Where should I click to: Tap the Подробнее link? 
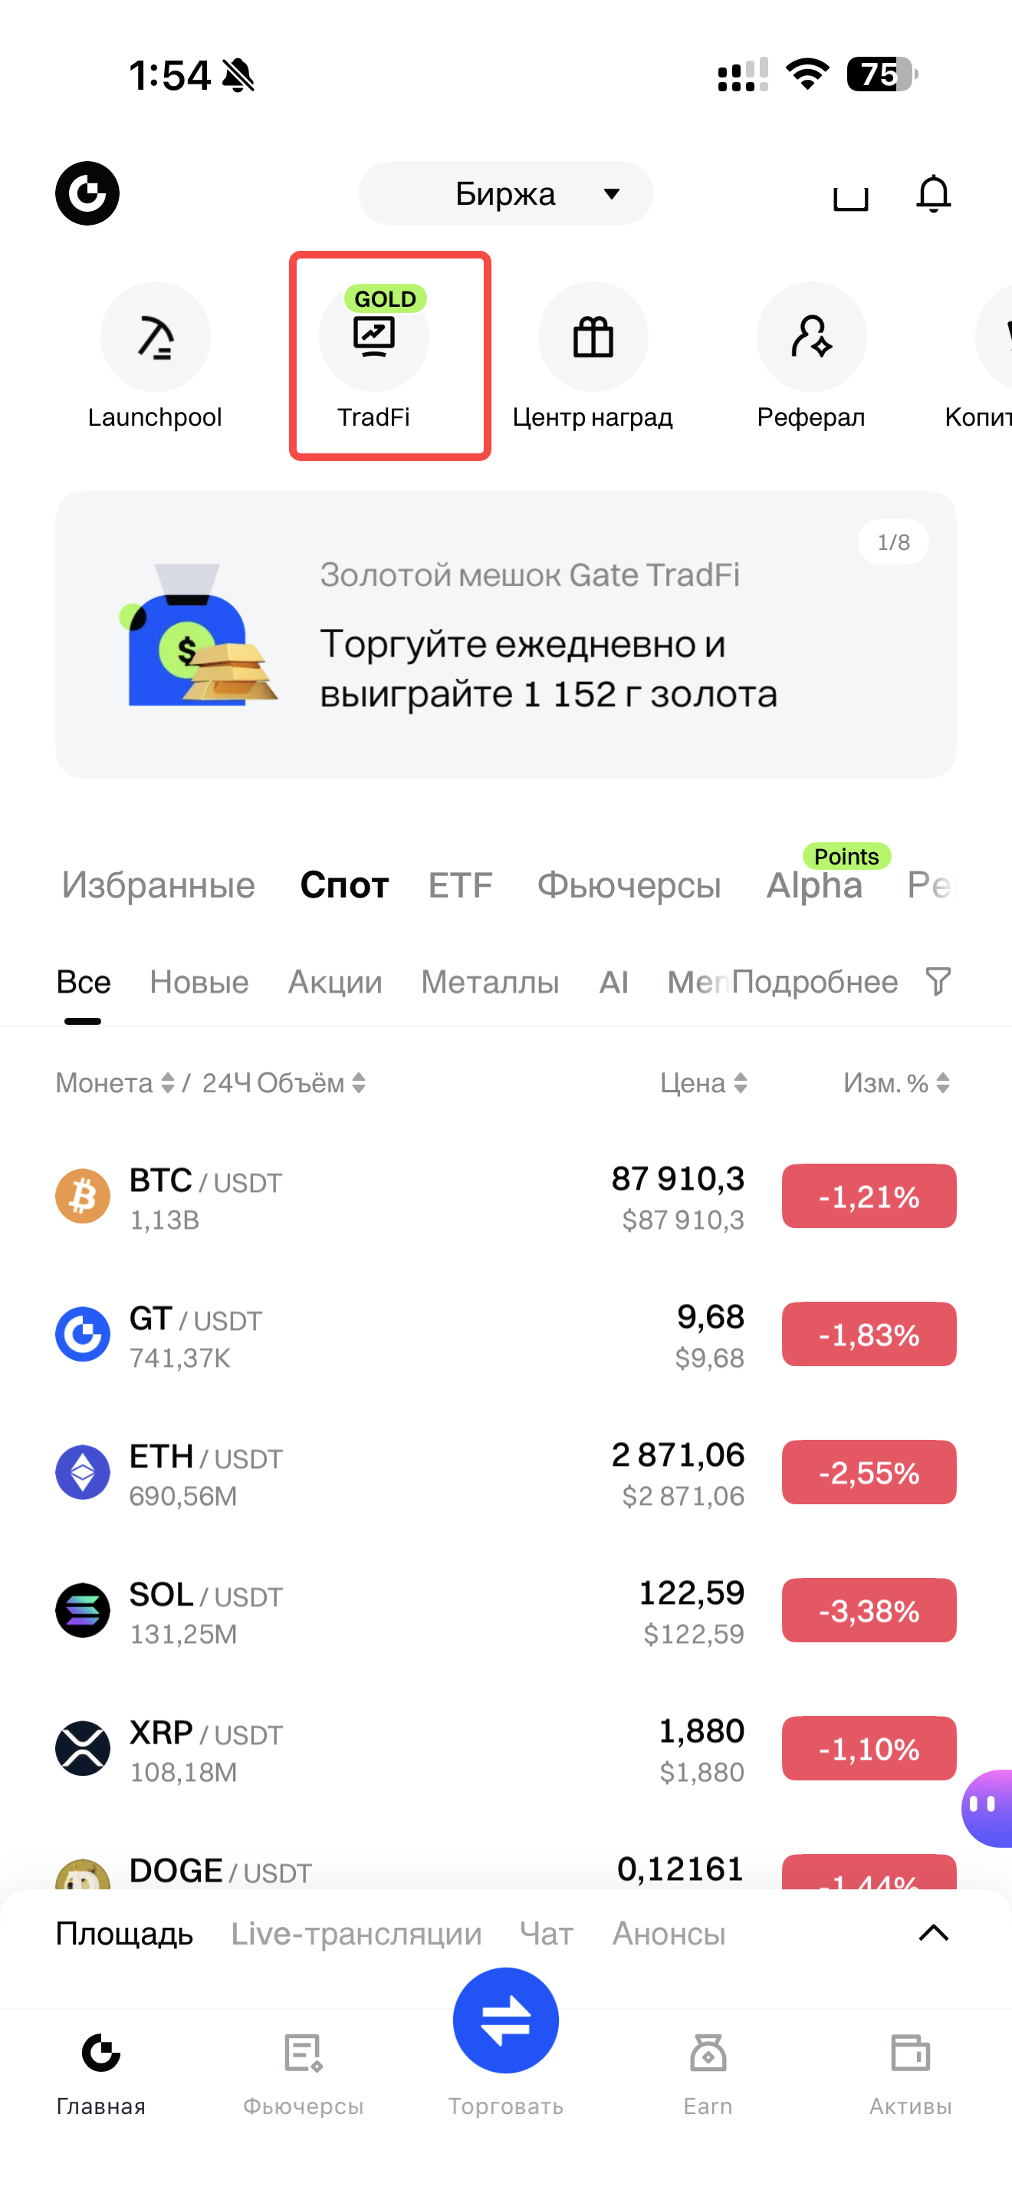pyautogui.click(x=814, y=982)
